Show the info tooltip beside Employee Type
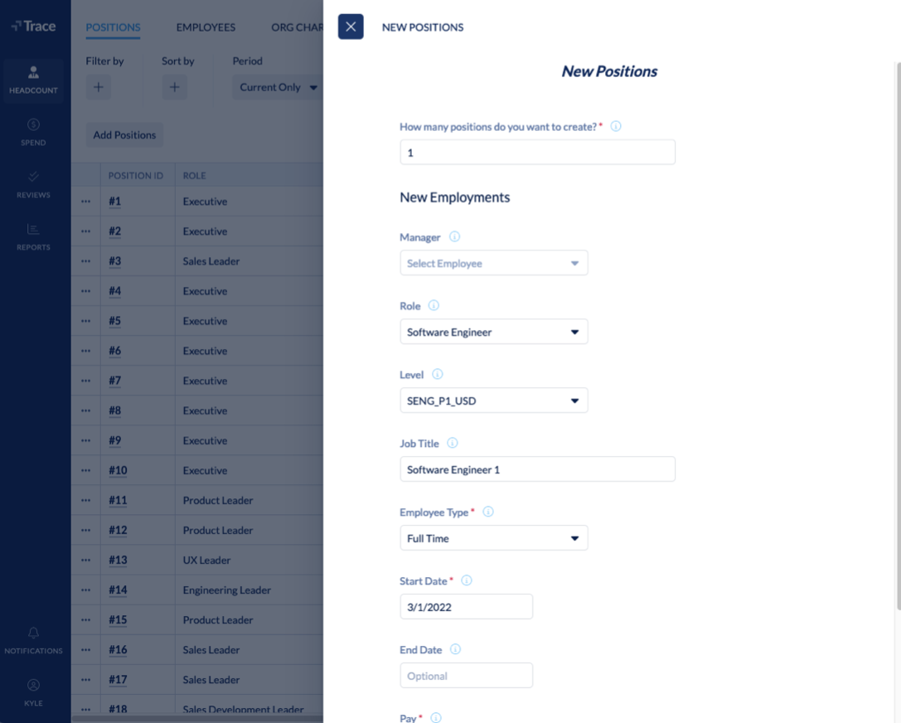 click(x=488, y=512)
